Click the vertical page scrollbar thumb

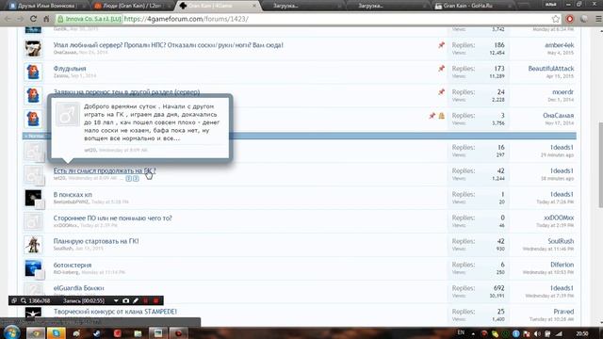pos(600,166)
